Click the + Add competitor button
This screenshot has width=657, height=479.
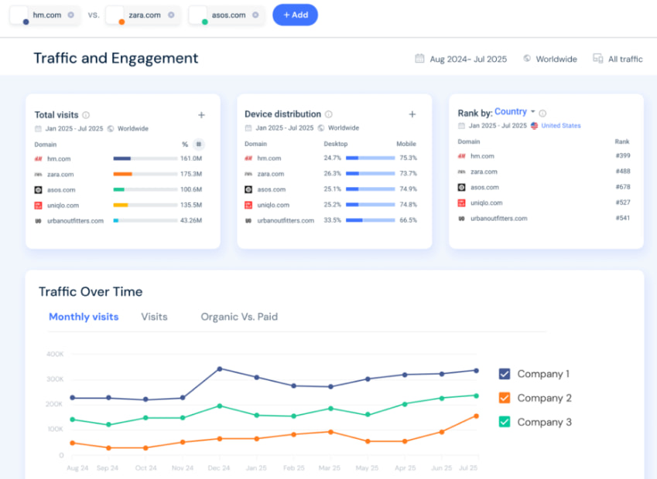(x=295, y=15)
